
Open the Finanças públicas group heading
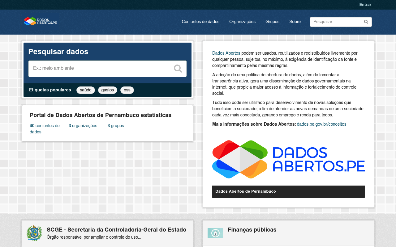tap(252, 230)
